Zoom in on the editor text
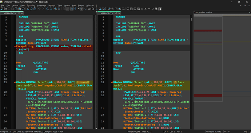 55,9
